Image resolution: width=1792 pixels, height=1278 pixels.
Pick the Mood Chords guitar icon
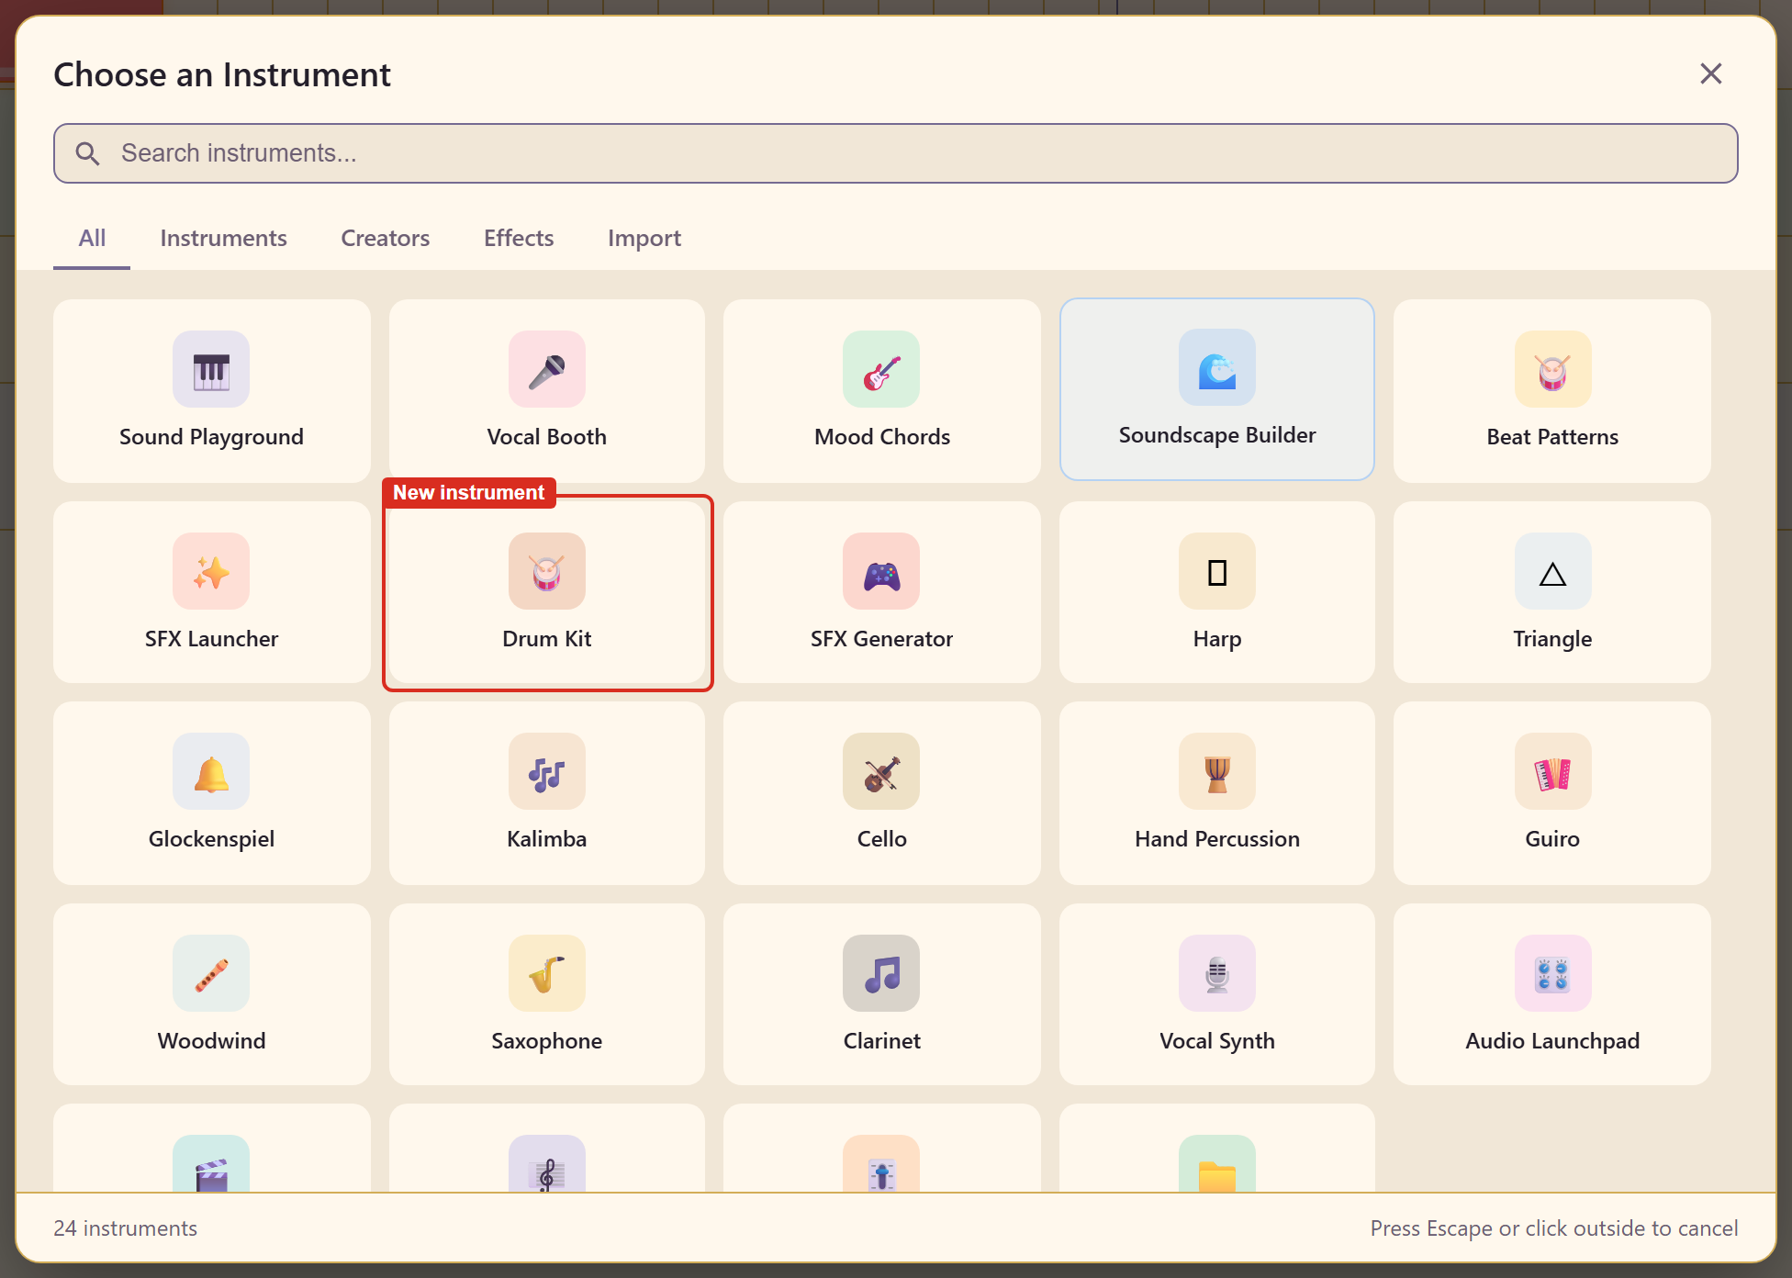click(x=881, y=369)
